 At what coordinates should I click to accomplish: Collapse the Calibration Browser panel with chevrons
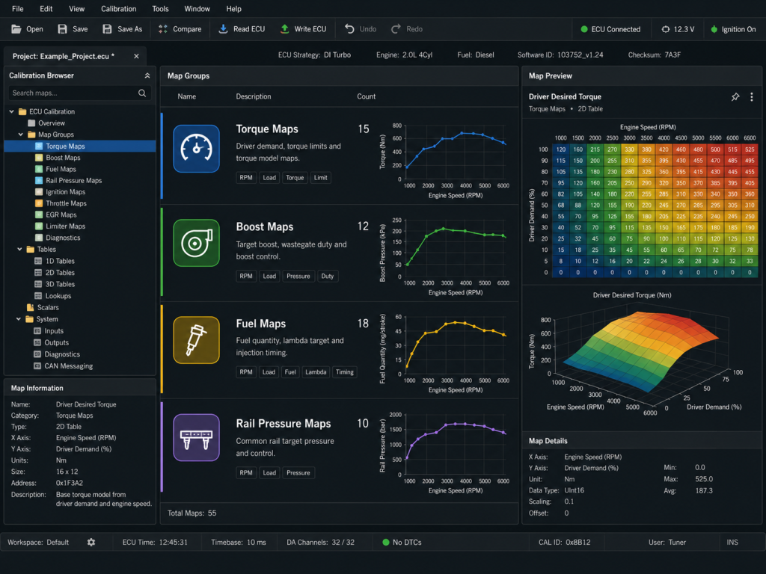tap(147, 75)
